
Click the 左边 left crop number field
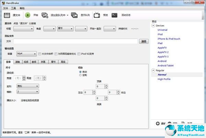tap(88, 92)
